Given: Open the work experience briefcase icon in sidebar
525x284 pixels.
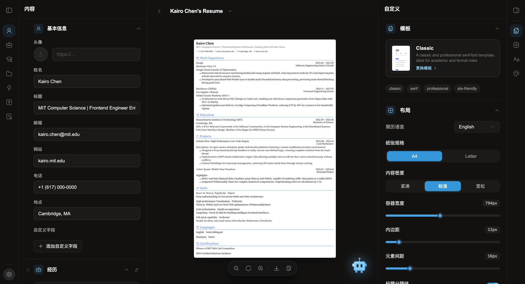Looking at the screenshot, I should tap(9, 45).
